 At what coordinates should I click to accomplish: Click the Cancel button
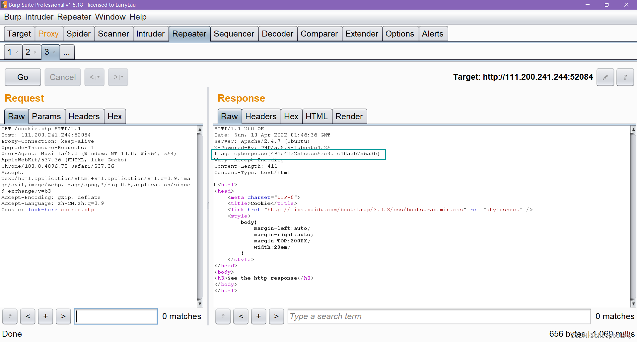(63, 77)
